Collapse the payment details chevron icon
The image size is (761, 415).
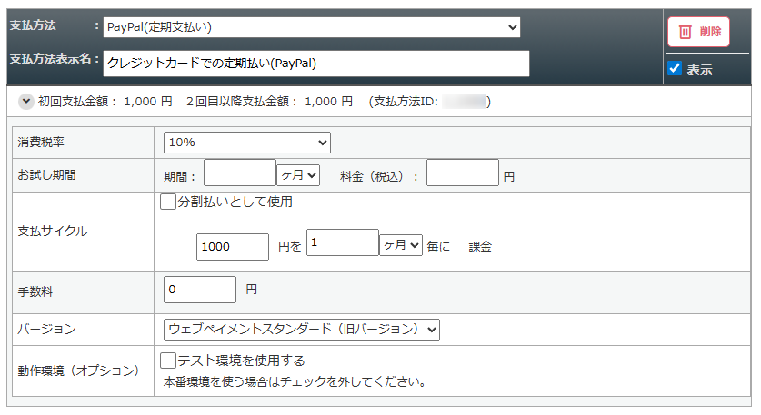coord(25,102)
